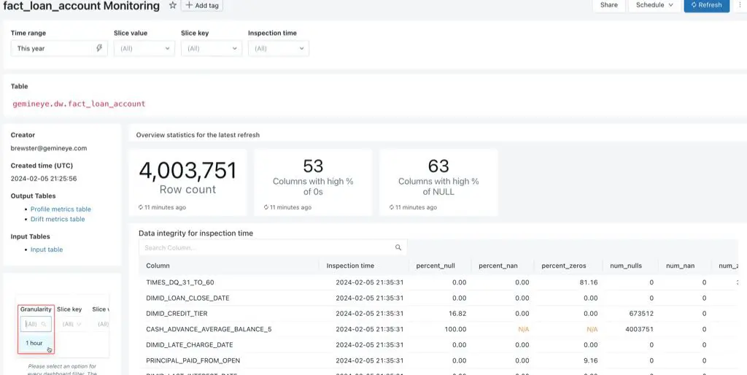Open the kebab menu beside Refresh

click(740, 5)
